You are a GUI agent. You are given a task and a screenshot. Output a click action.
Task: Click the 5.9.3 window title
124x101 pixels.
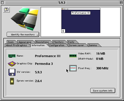pos(62,2)
